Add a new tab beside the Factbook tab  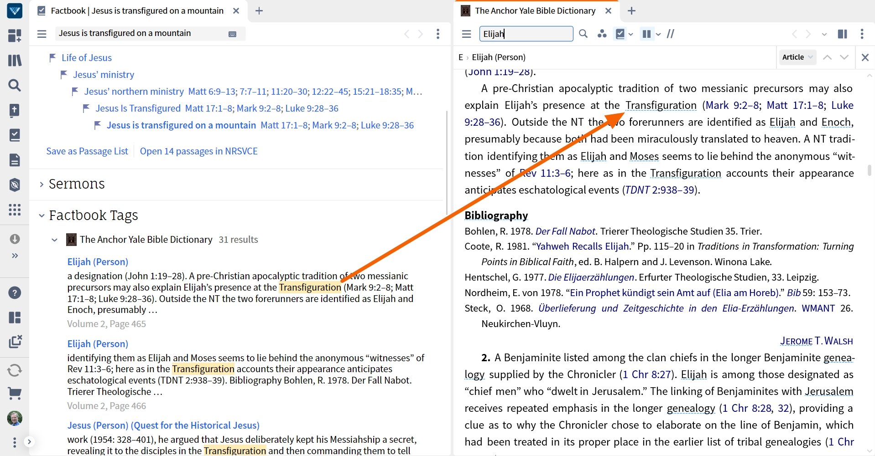(259, 10)
